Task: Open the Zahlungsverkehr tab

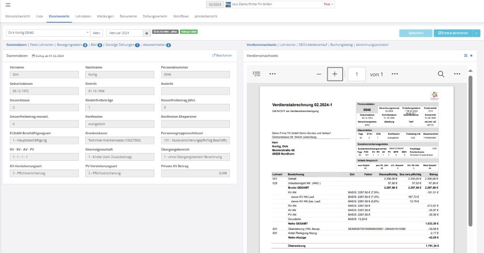Action: click(155, 16)
